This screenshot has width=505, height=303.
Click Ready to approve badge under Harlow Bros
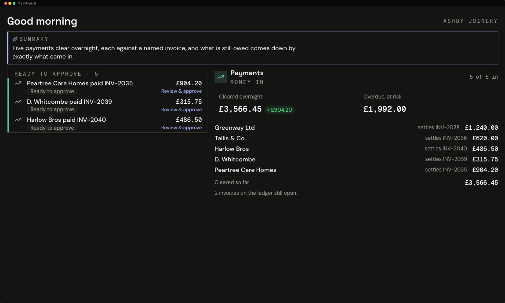[52, 128]
